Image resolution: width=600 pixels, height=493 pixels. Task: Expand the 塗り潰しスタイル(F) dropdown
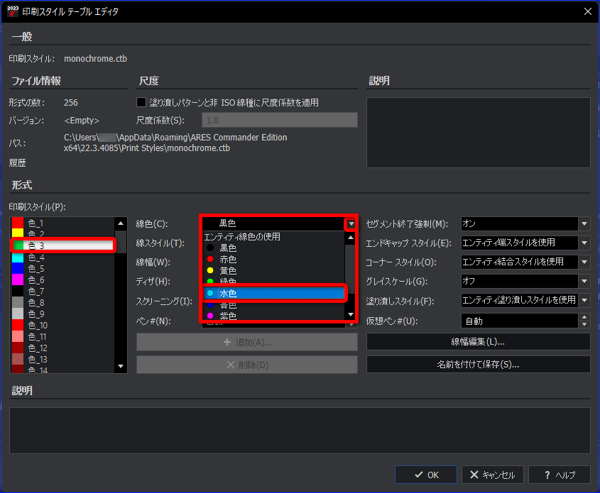584,300
